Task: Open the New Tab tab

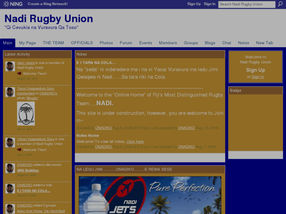Action: (x=264, y=43)
